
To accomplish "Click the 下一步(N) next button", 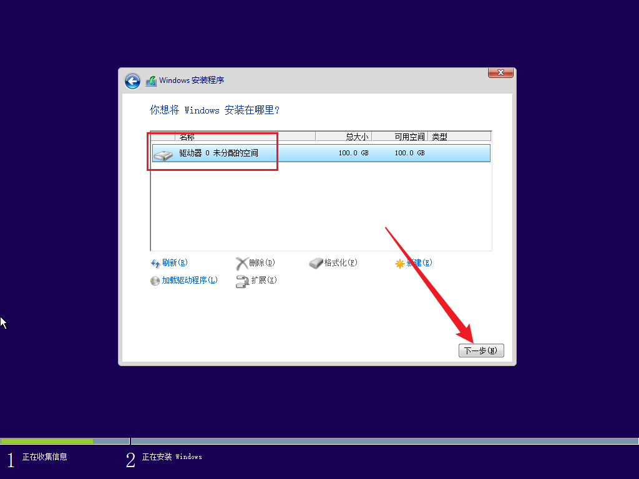I will pos(481,351).
